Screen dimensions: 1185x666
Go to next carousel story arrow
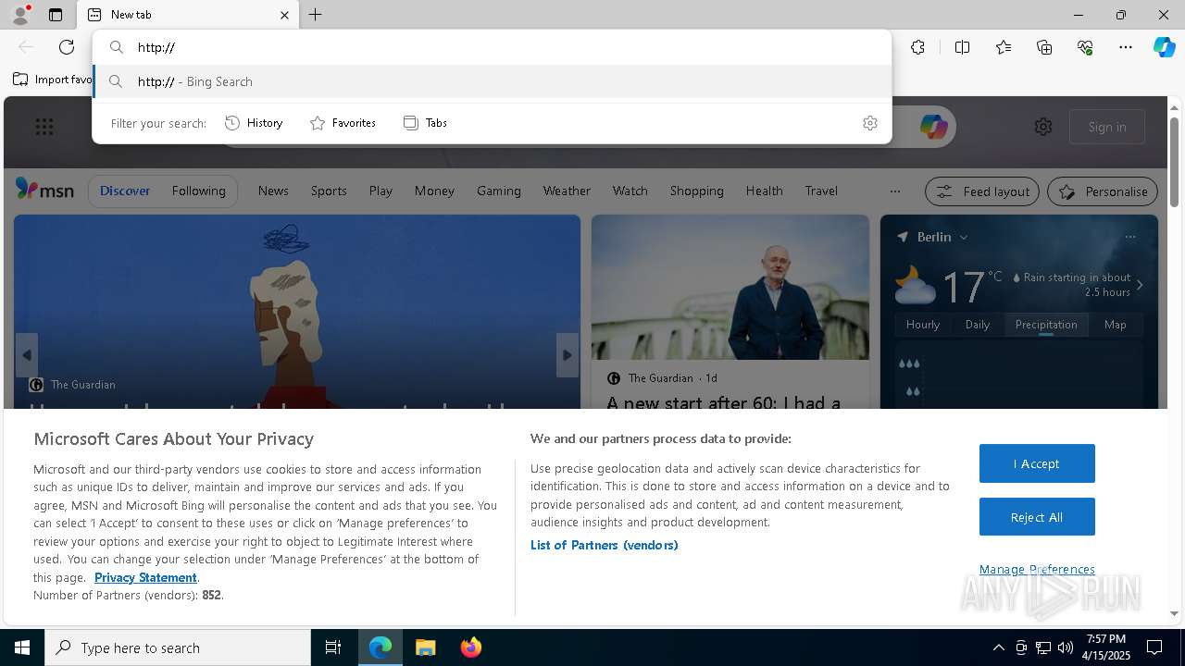(568, 355)
